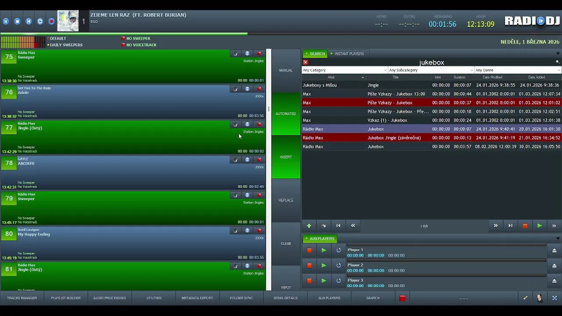The width and height of the screenshot is (562, 316).
Task: Open TRACKS MANAGER from bottom bar
Action: tap(22, 298)
